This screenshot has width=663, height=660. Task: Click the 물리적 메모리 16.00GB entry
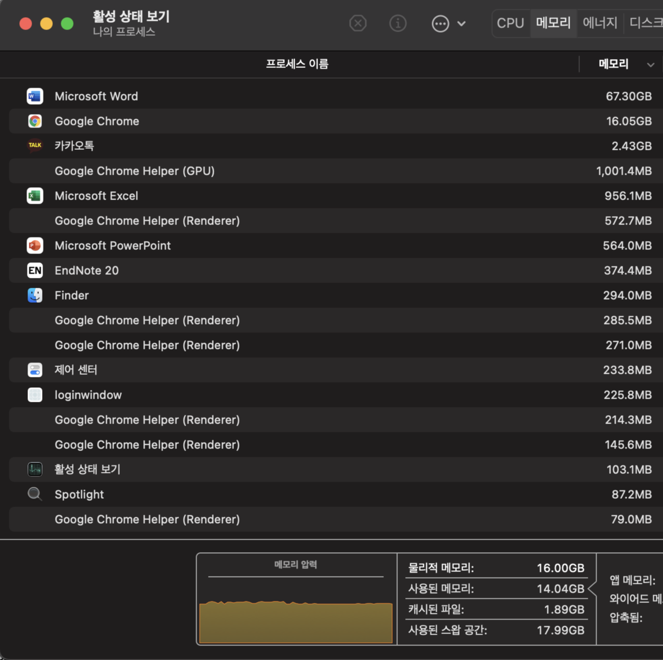tap(496, 568)
